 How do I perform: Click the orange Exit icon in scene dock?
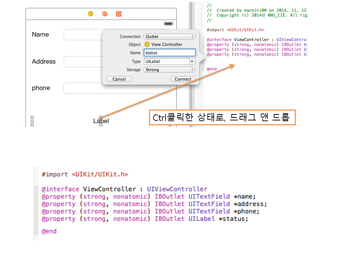(x=119, y=14)
